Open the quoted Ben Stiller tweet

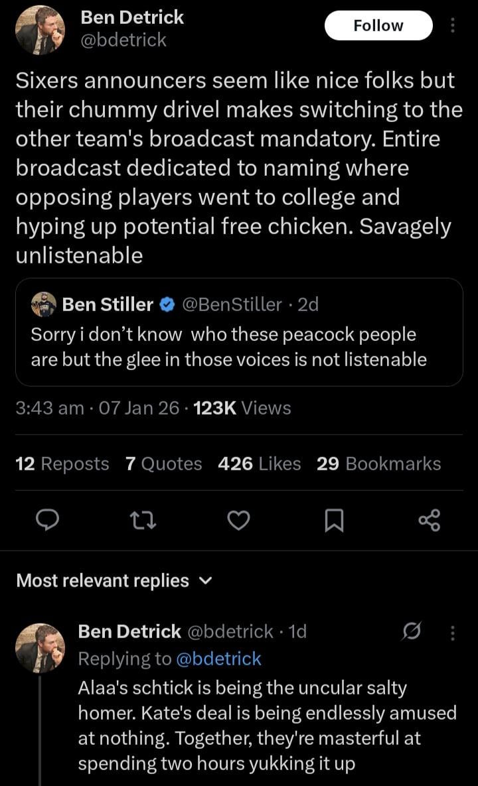pyautogui.click(x=238, y=347)
